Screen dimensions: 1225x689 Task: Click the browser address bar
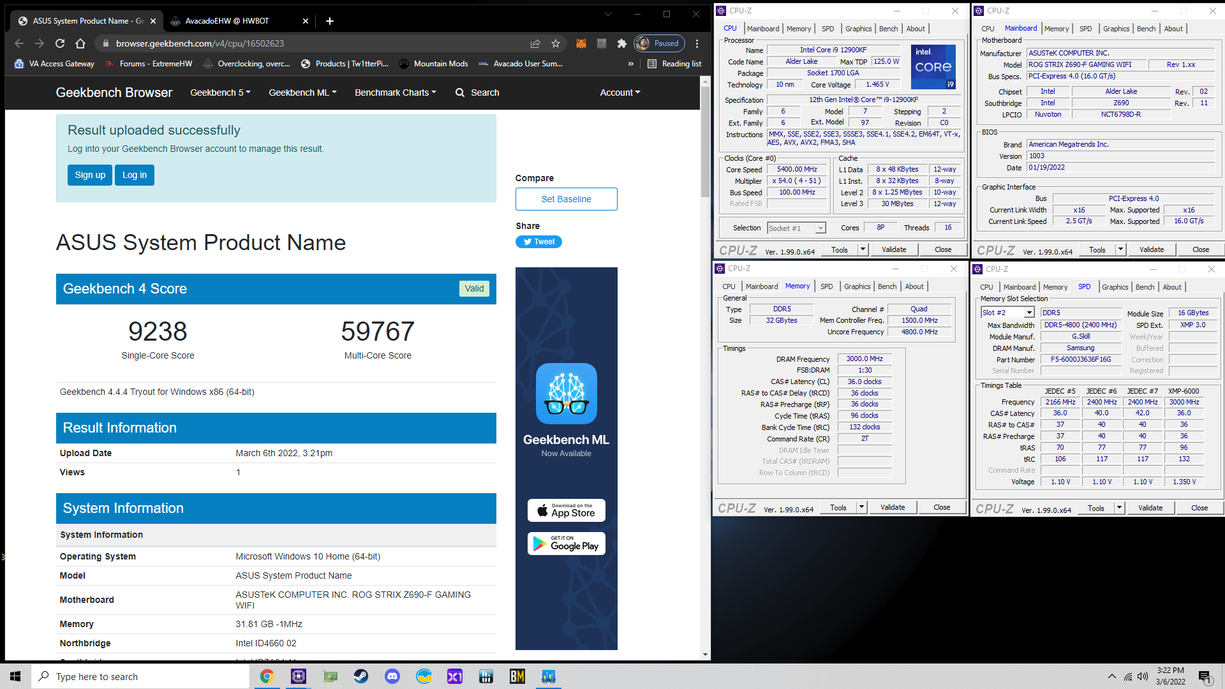(x=319, y=43)
